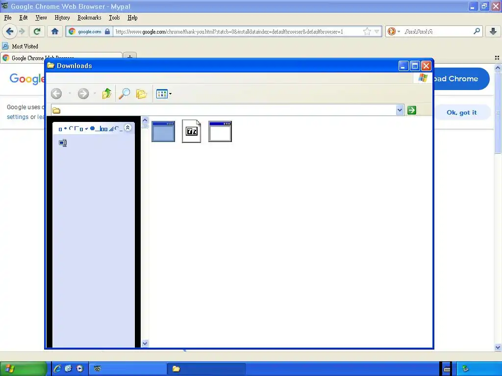Click the Downloads folder icon in title bar

point(50,66)
